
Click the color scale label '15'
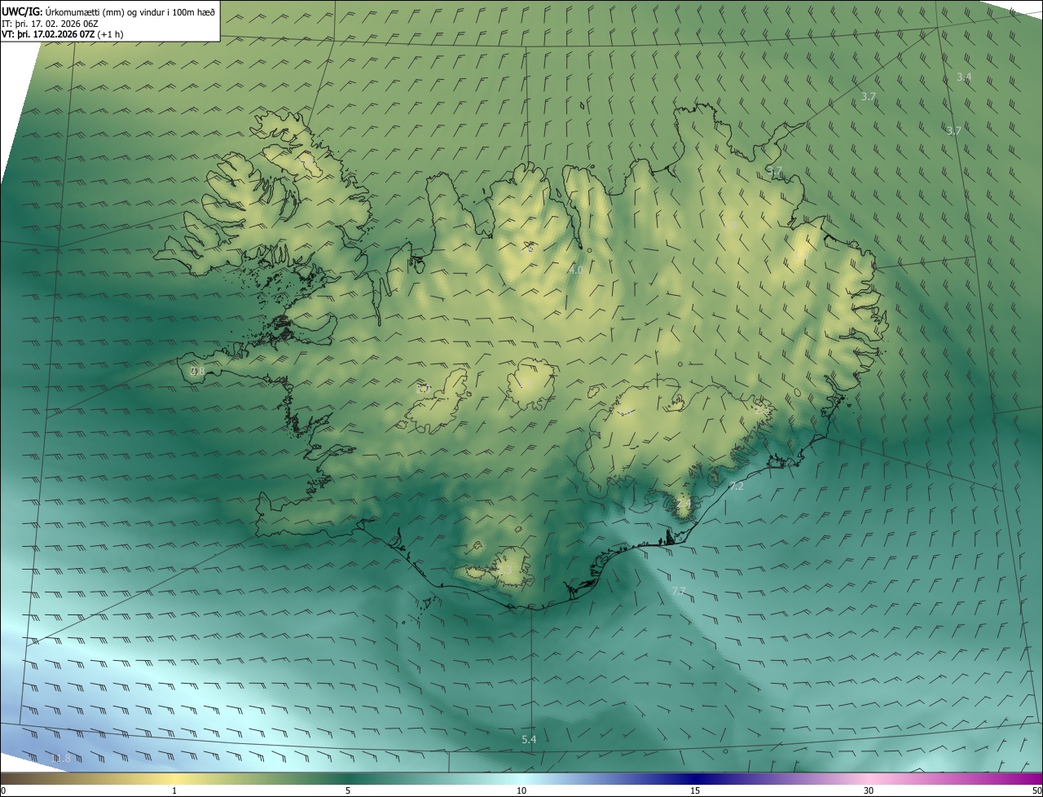click(x=695, y=790)
